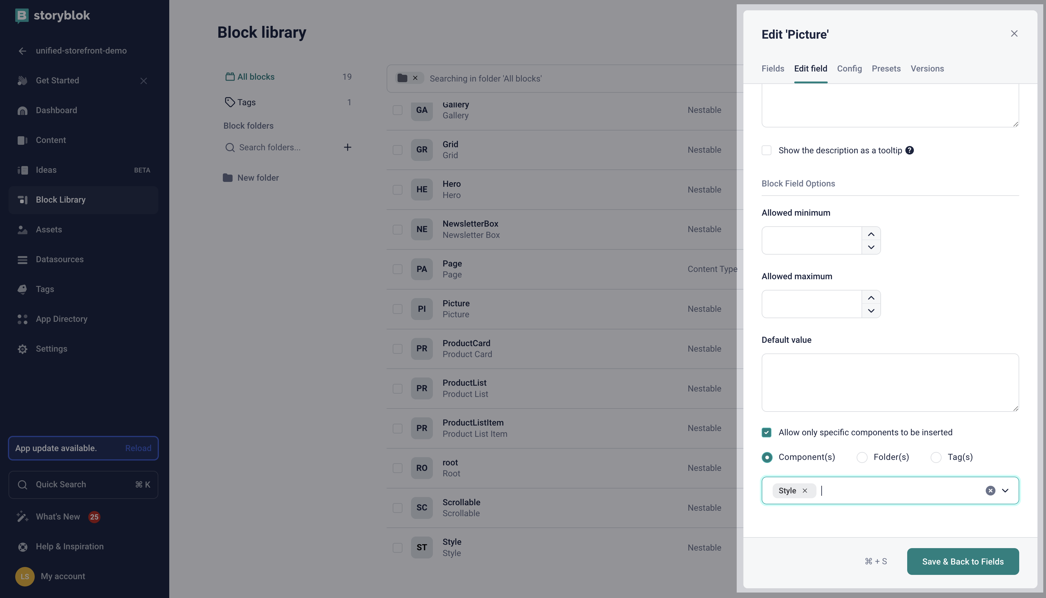Image resolution: width=1046 pixels, height=598 pixels.
Task: Switch to the Presets tab
Action: [x=886, y=68]
